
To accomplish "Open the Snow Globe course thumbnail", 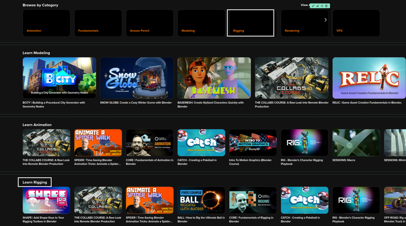I will (137, 78).
